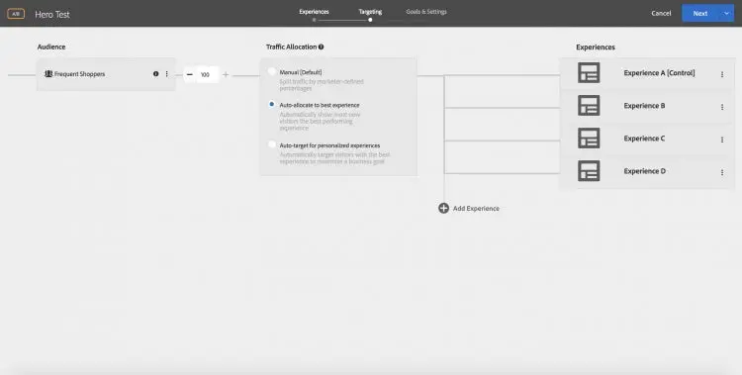Expand the Next button dropdown arrow
The image size is (742, 375).
pos(727,13)
